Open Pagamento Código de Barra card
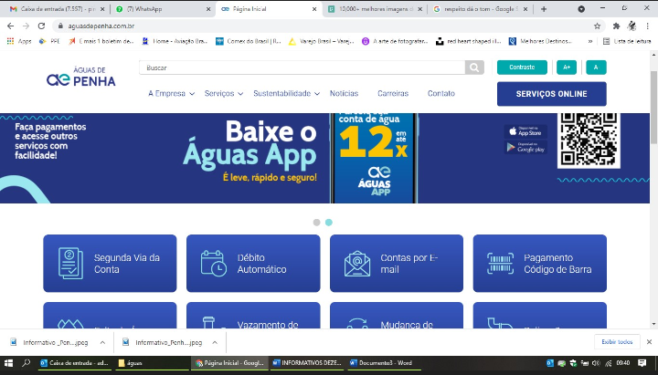658x375 pixels. [x=540, y=263]
